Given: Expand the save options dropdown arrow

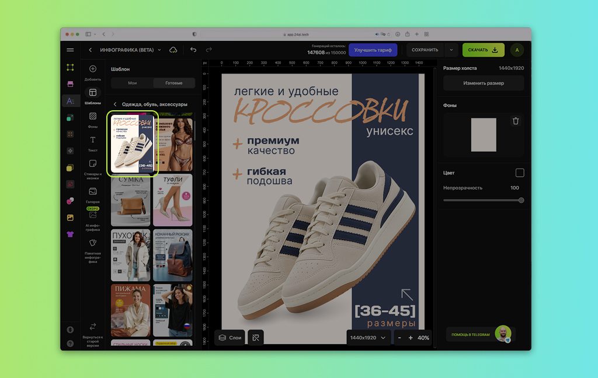Looking at the screenshot, I should [x=451, y=50].
